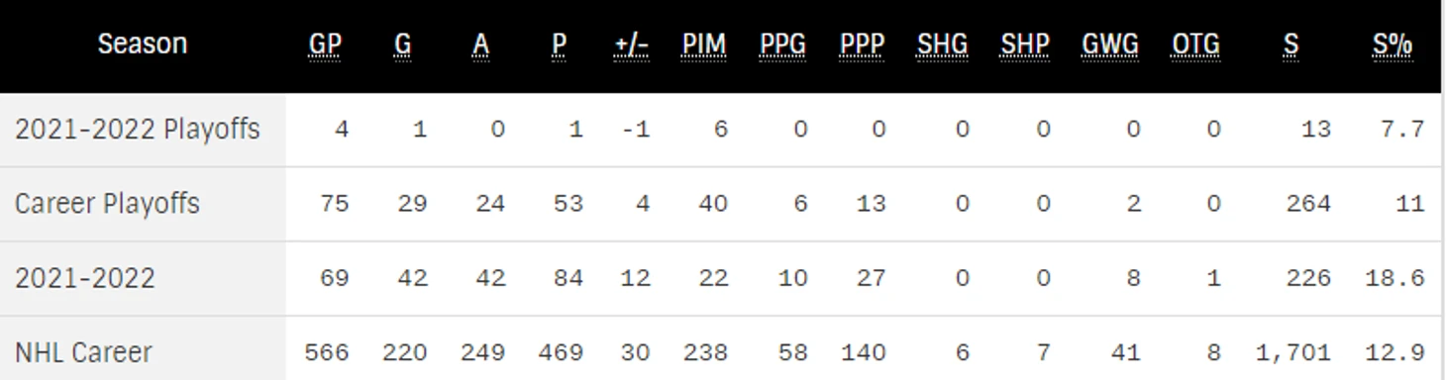Click the Season column header

[143, 44]
